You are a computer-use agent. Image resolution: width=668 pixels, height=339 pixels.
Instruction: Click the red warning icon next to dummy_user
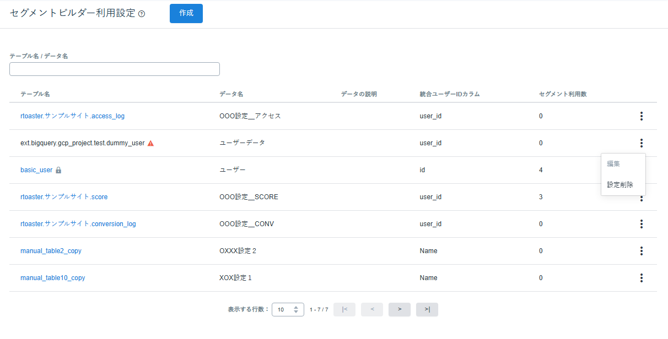pos(150,143)
